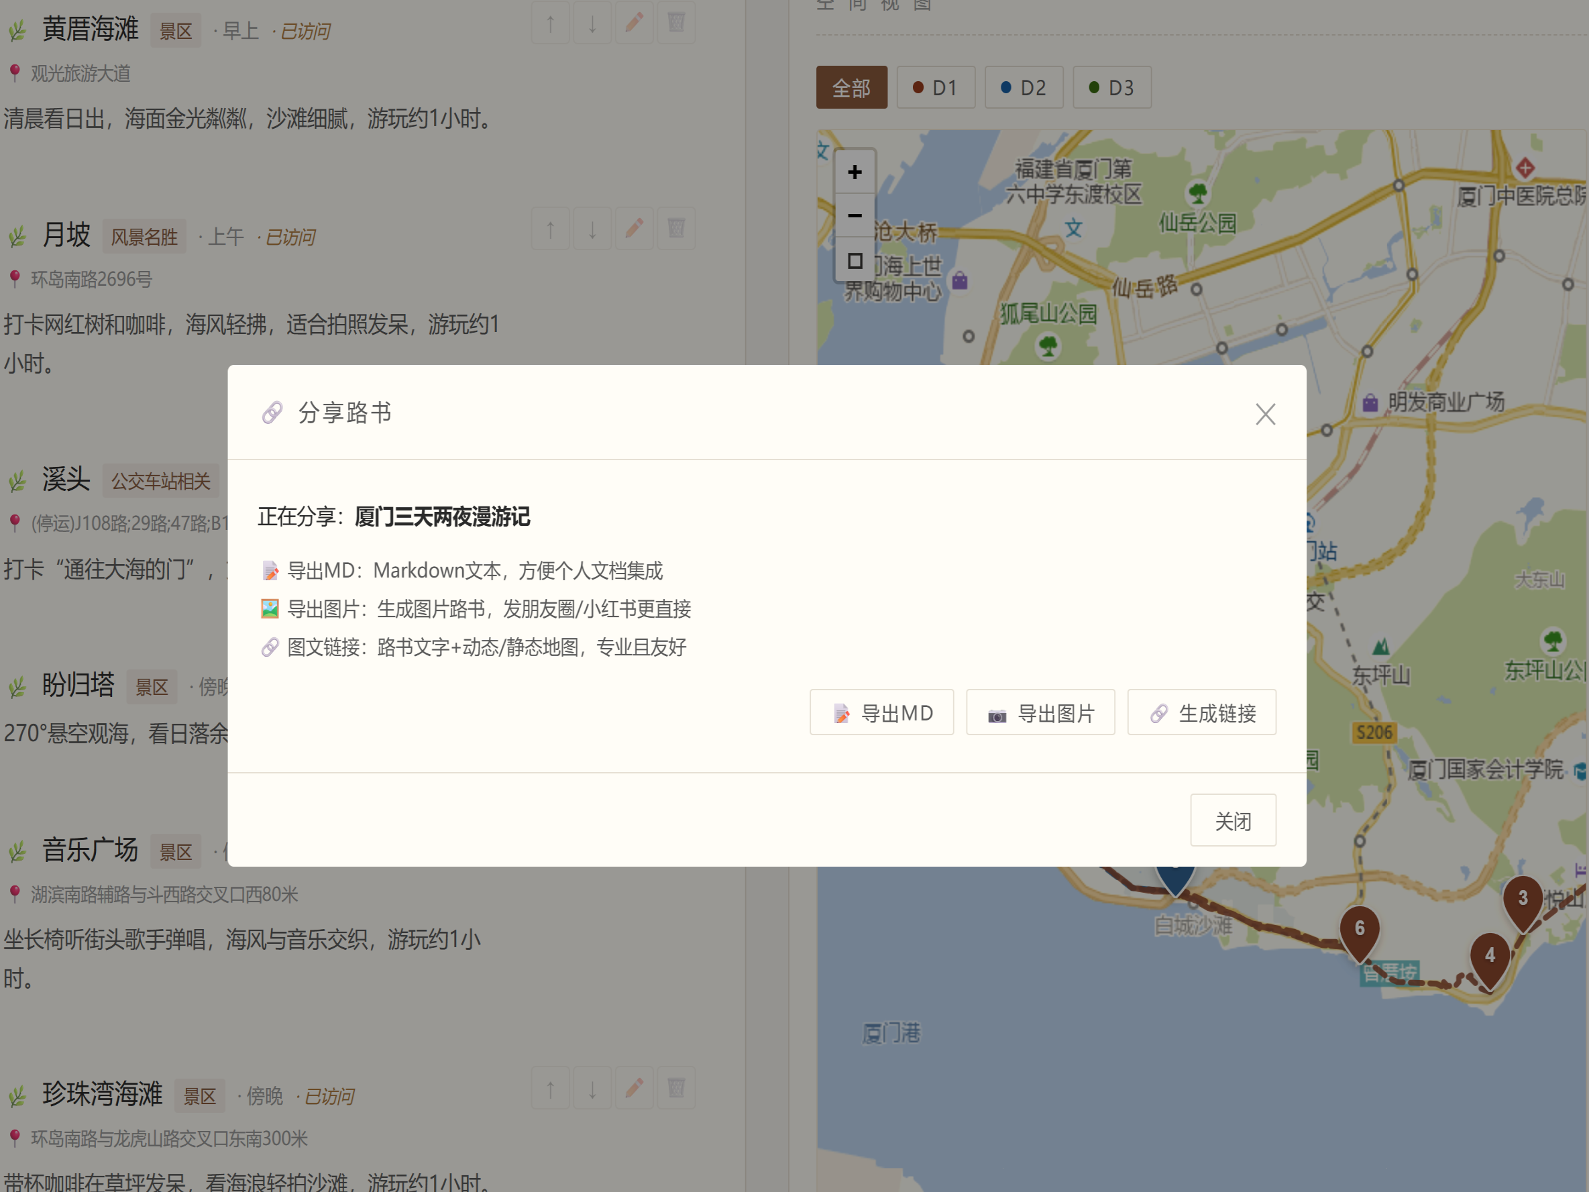
Task: Delete 月坡 with the trash icon
Action: [x=676, y=229]
